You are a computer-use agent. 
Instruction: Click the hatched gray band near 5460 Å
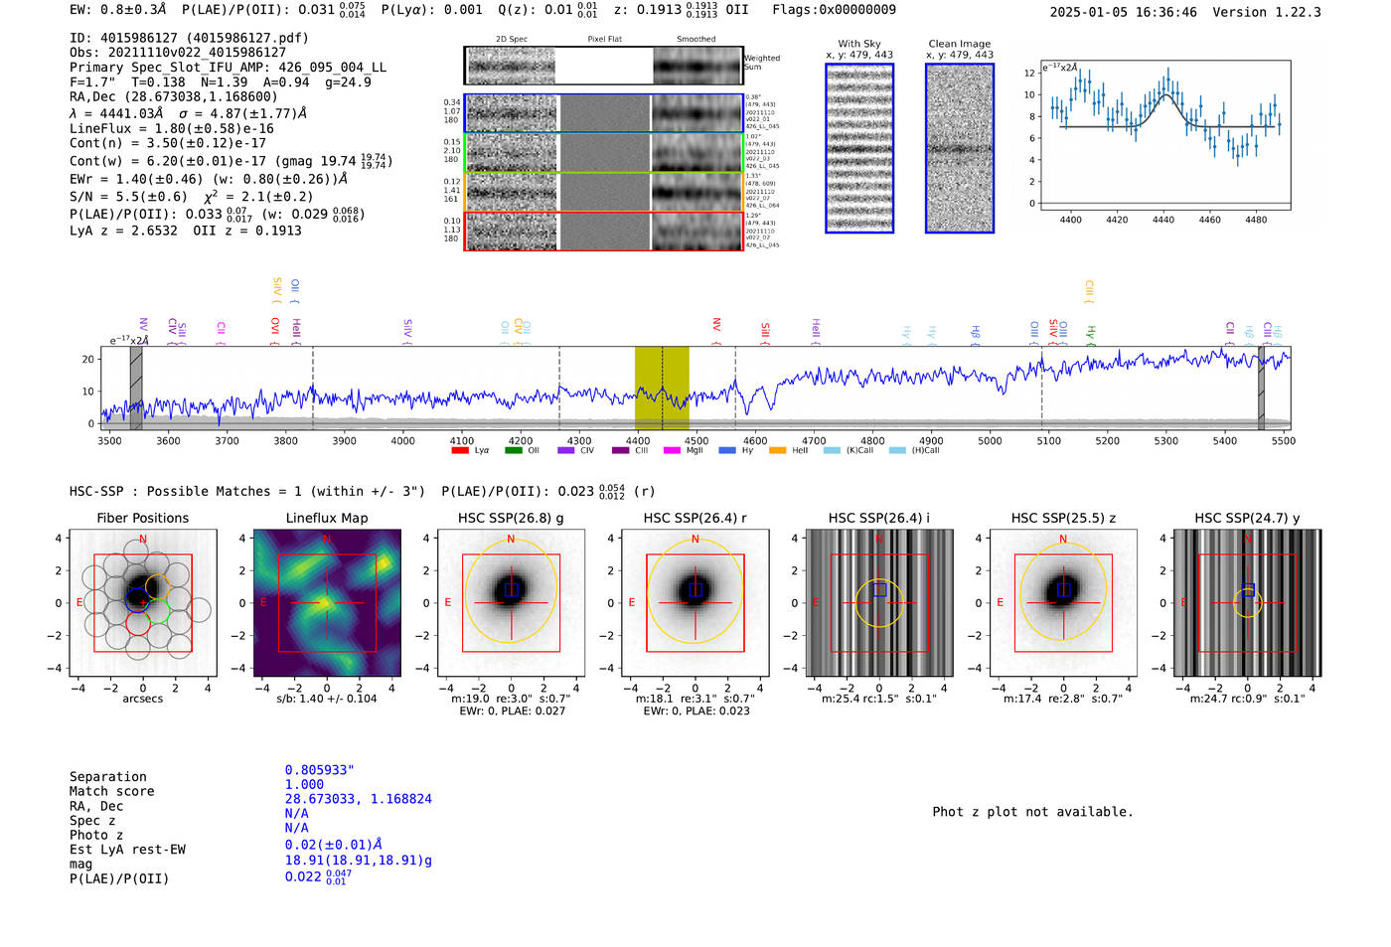click(1261, 388)
